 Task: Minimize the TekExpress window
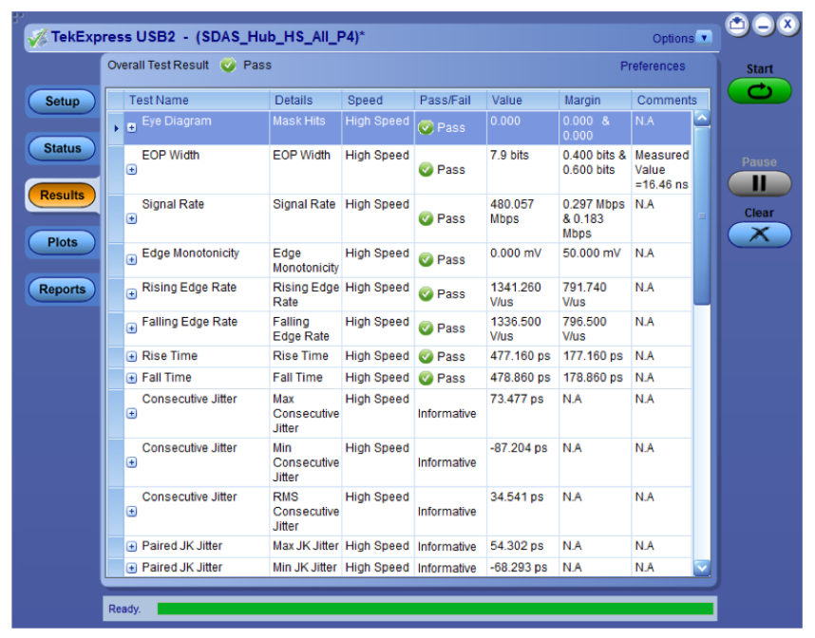(x=763, y=24)
